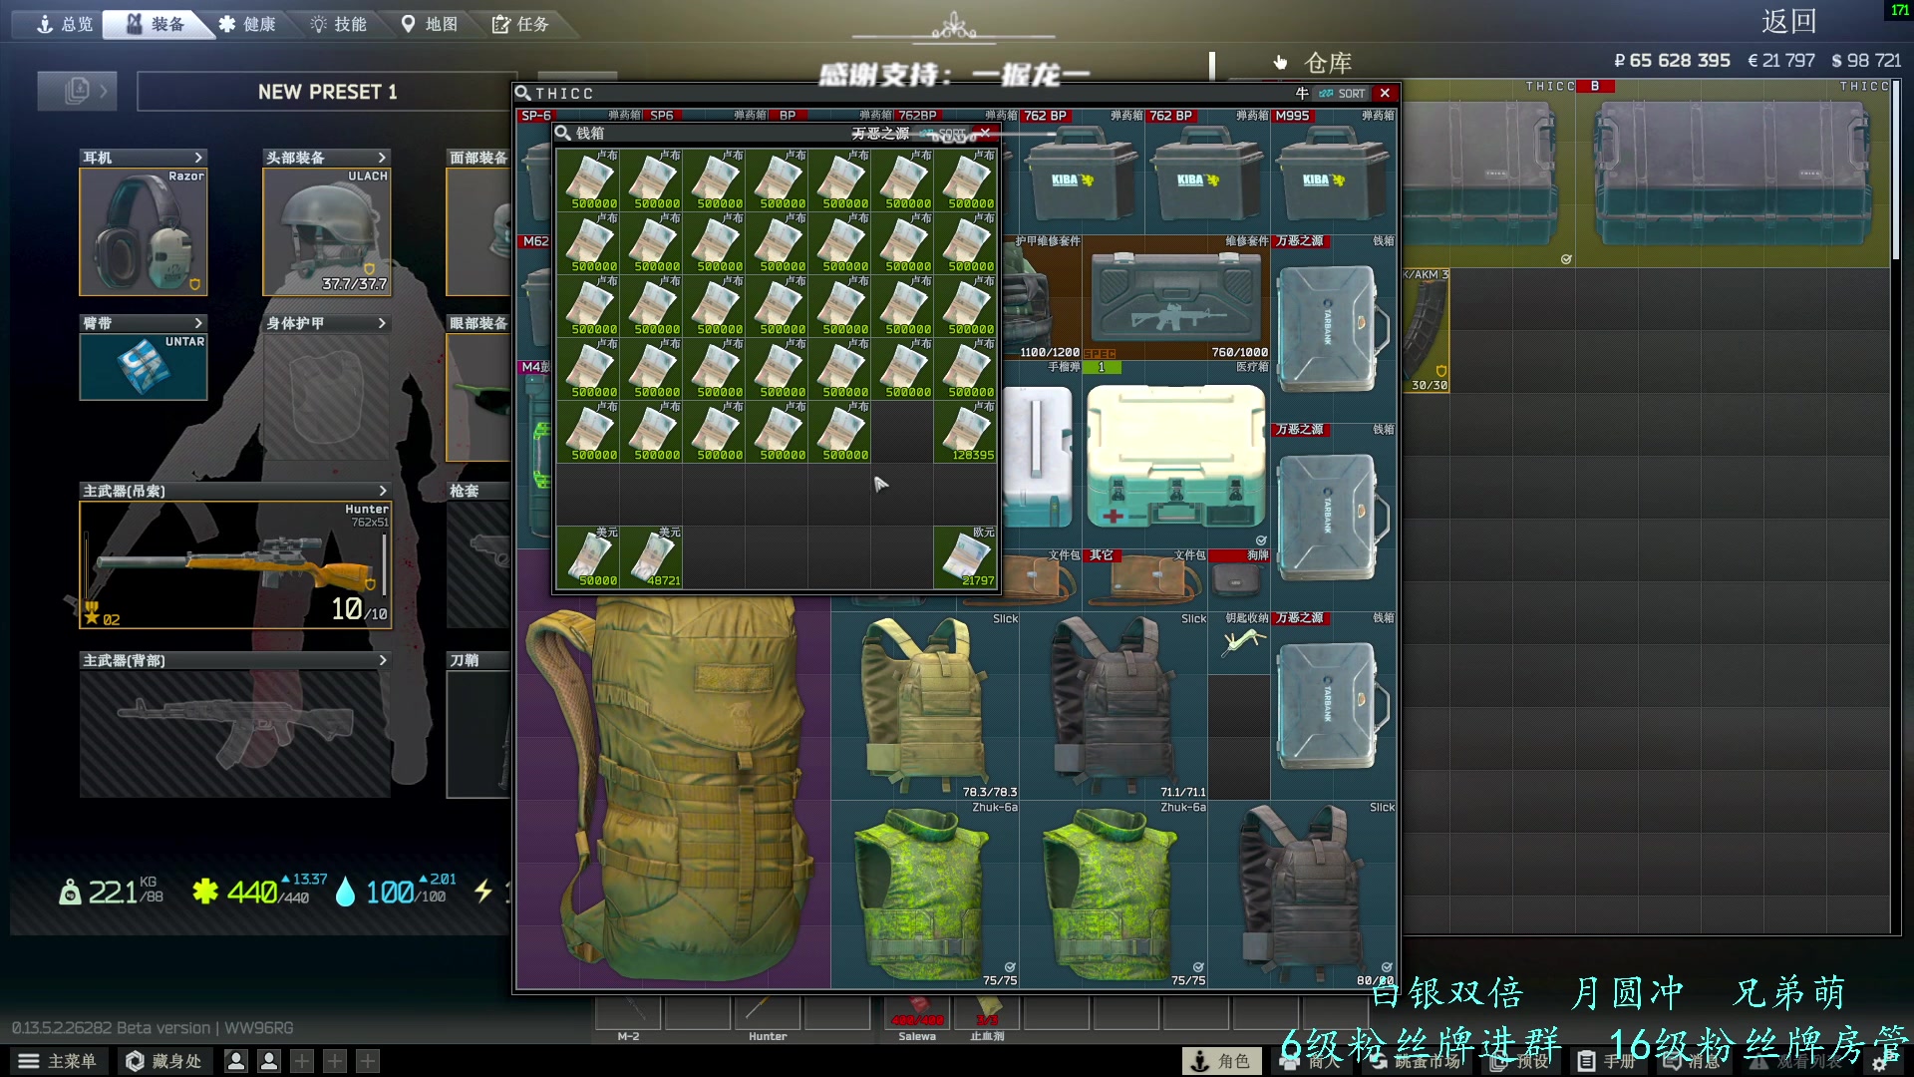Go to the 藏身处 hideout

click(x=164, y=1061)
